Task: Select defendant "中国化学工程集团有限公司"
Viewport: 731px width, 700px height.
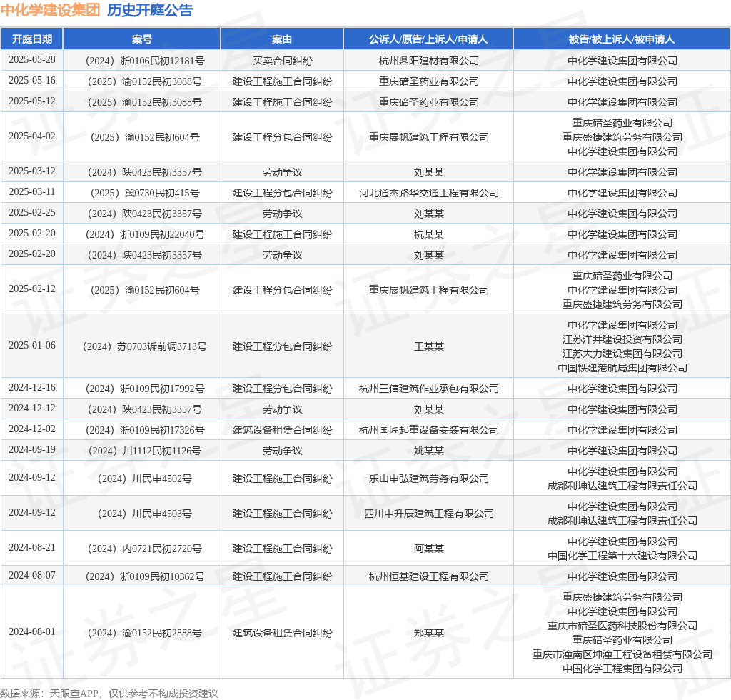Action: pyautogui.click(x=622, y=669)
